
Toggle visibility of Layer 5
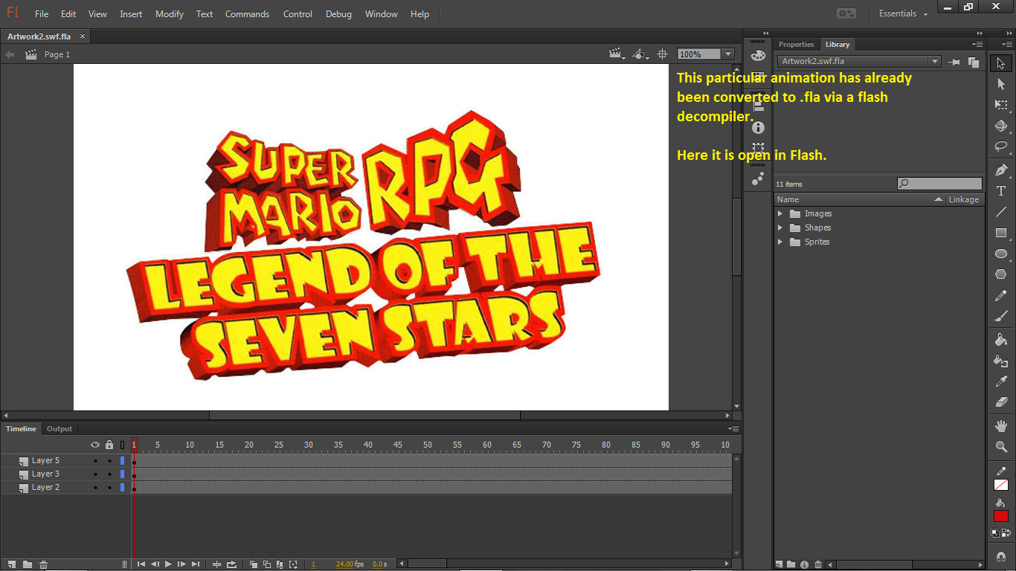pos(95,461)
